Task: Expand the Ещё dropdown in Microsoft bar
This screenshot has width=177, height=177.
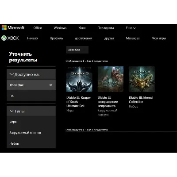Action: point(131,28)
